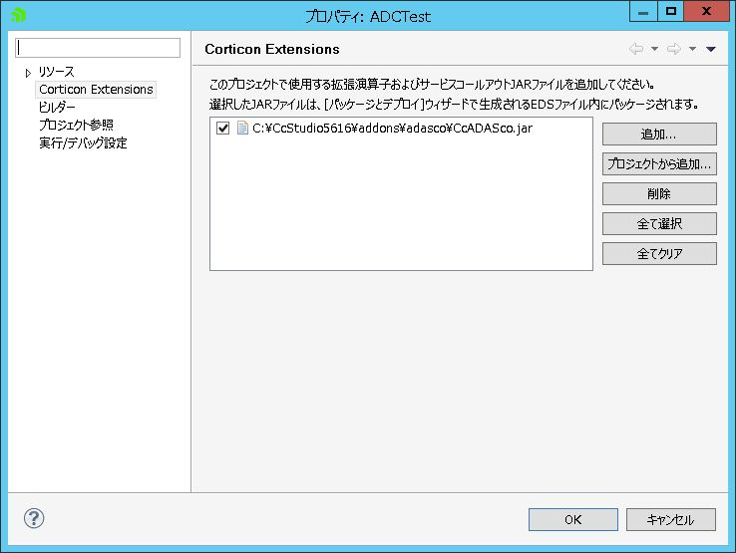Select the CcADASco.jar file path entry

392,129
